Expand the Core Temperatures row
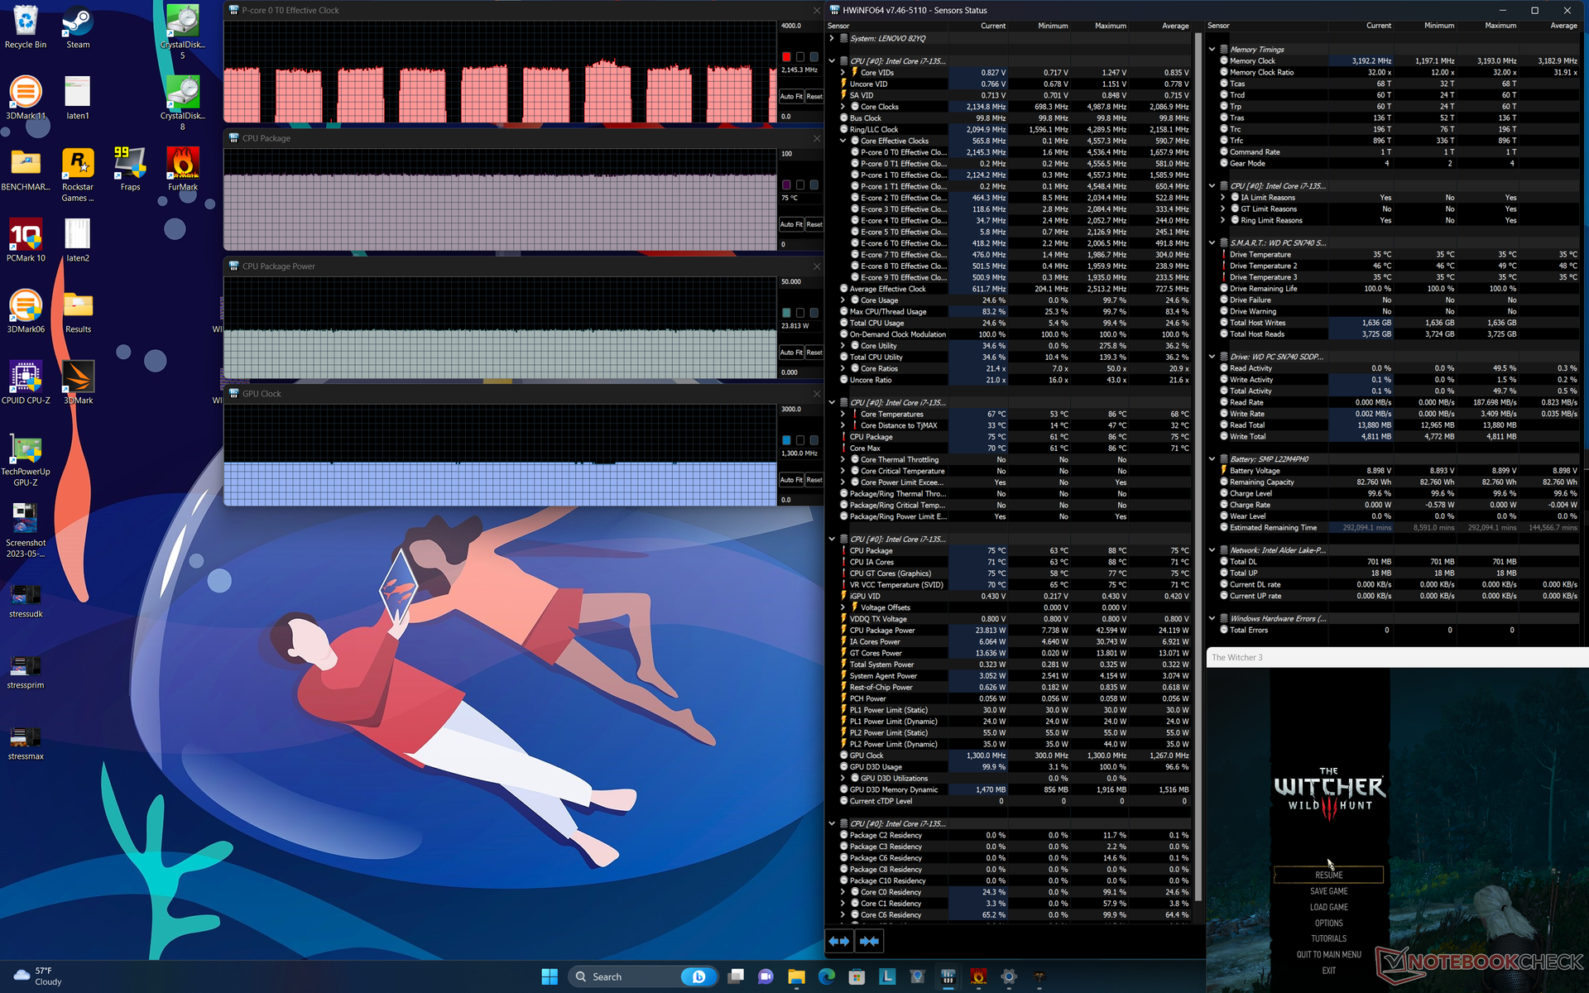This screenshot has width=1589, height=993. pos(843,414)
